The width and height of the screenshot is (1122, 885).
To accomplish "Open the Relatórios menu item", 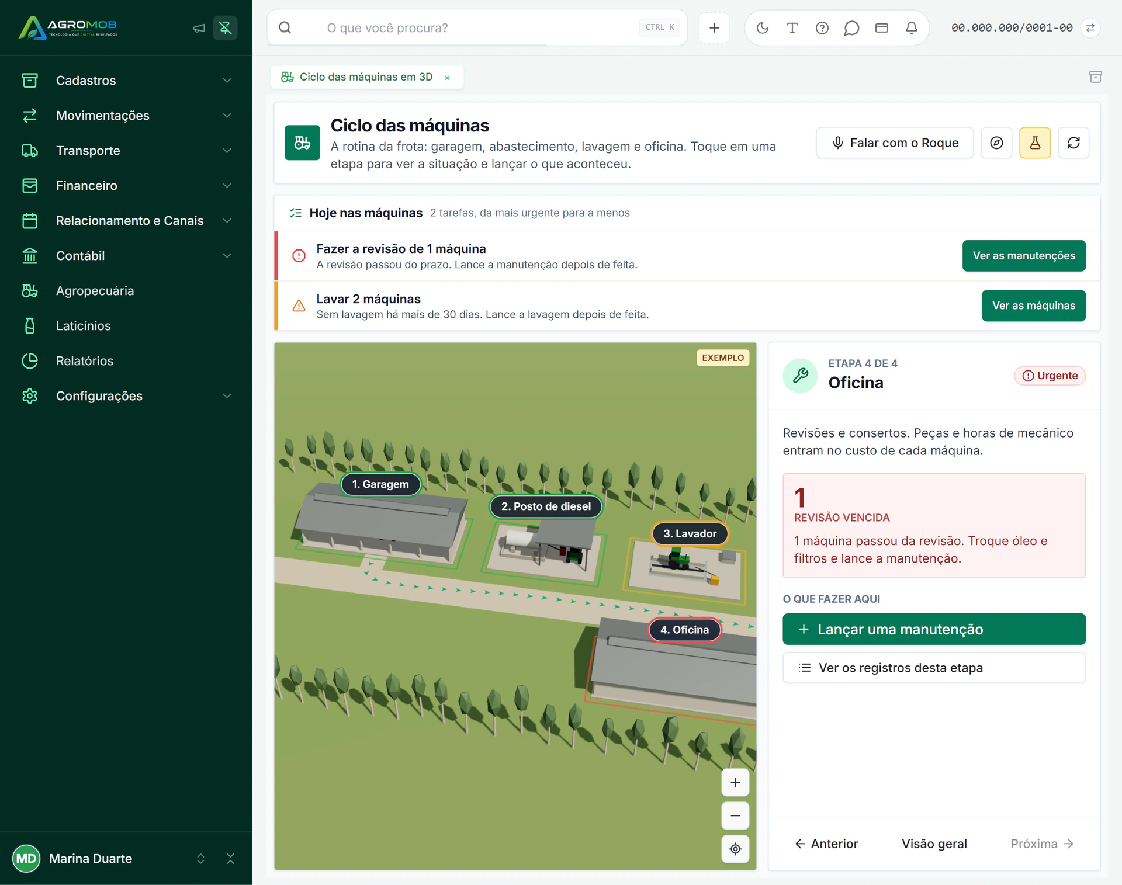I will pyautogui.click(x=126, y=360).
